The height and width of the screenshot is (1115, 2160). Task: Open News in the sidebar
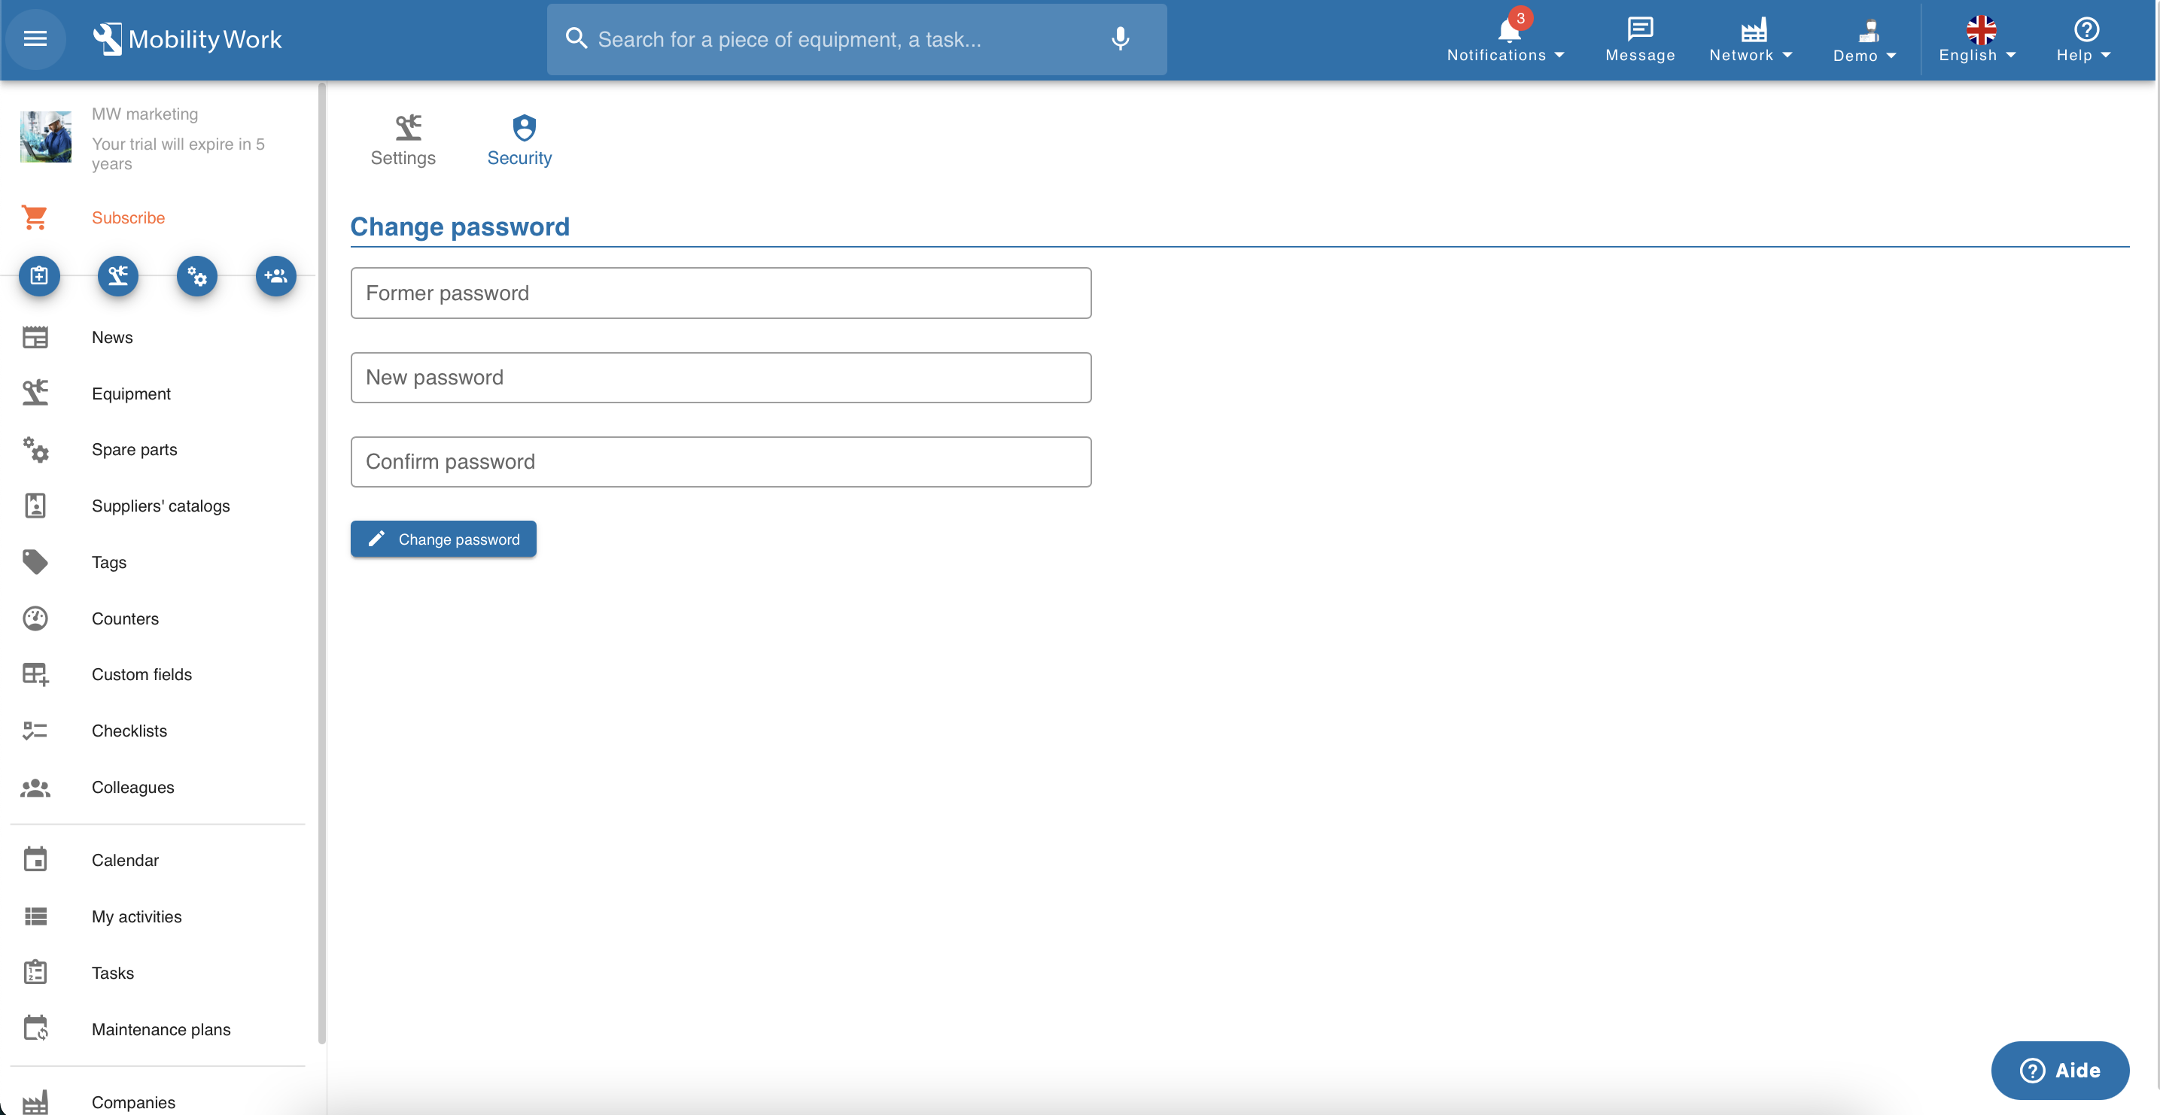[112, 337]
